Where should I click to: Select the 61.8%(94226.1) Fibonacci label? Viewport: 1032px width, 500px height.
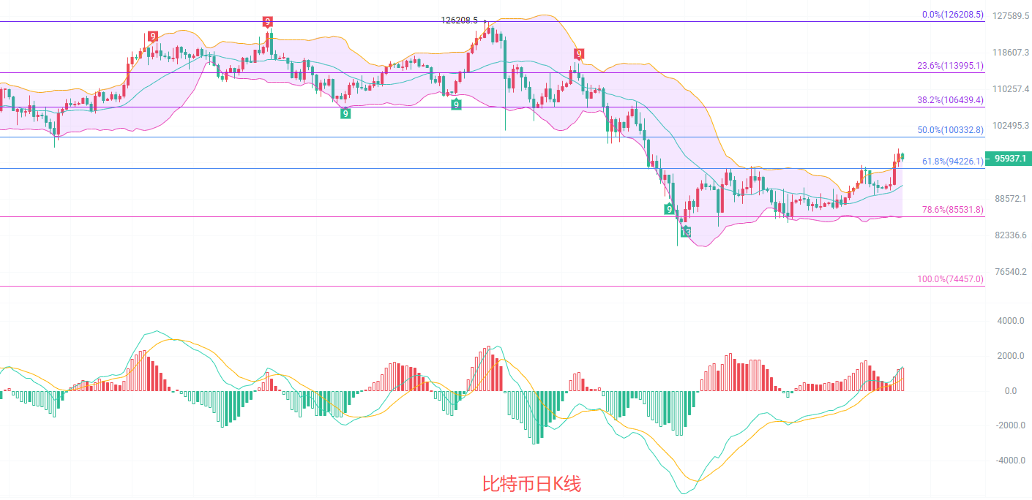[952, 161]
